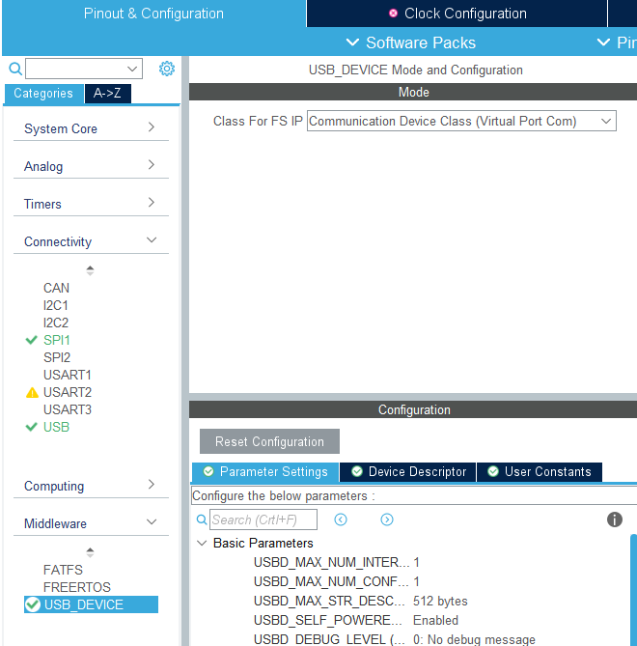The width and height of the screenshot is (637, 646).
Task: Click the peripheral search magnifier icon
Action: click(x=15, y=69)
